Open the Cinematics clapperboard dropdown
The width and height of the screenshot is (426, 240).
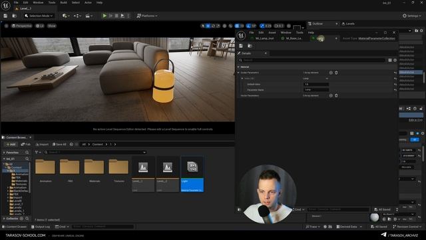(89, 16)
